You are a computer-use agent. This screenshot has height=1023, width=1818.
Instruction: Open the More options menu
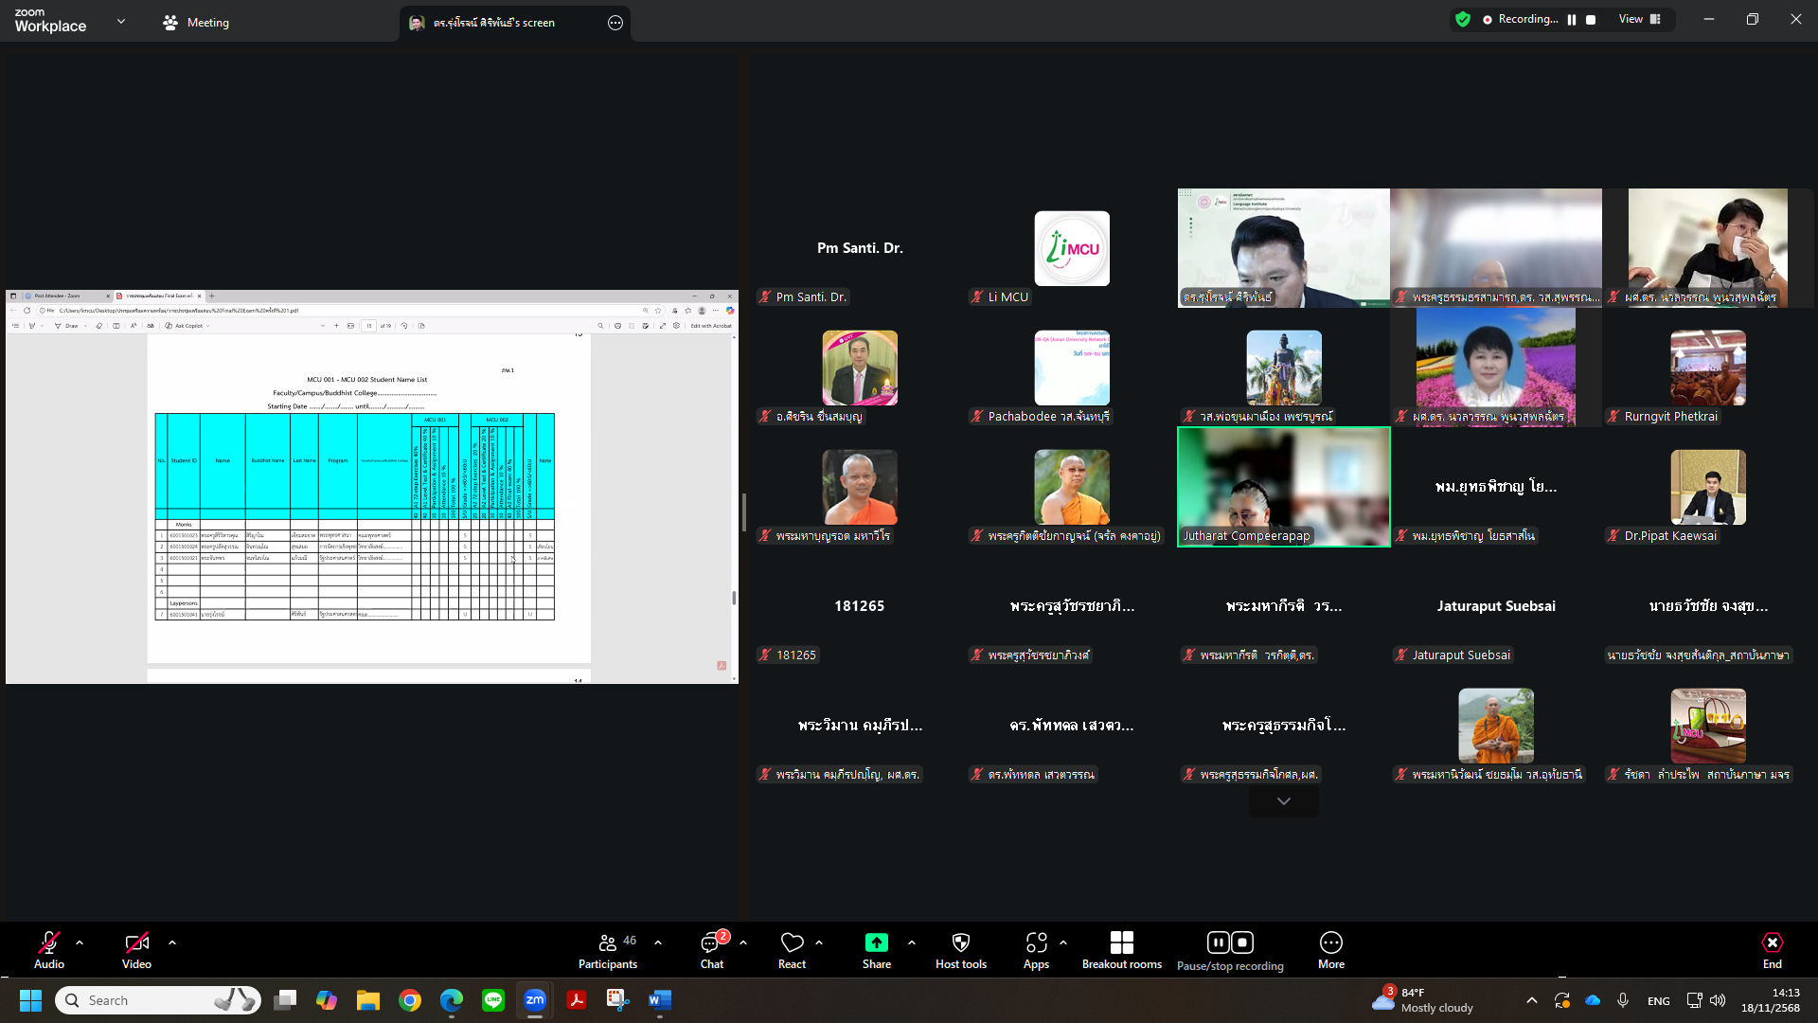1330,950
